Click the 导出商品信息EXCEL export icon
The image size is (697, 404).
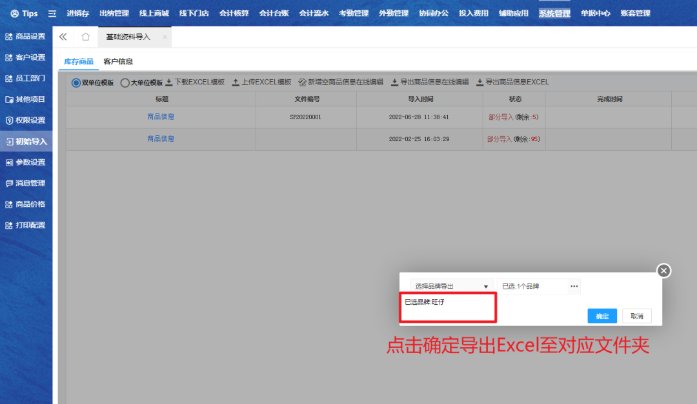tap(480, 82)
